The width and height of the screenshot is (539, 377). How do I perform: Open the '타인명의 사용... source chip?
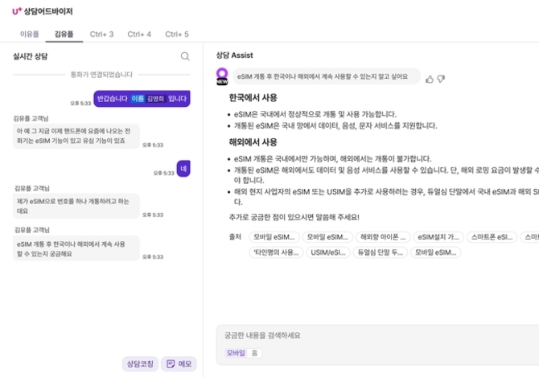(x=276, y=252)
